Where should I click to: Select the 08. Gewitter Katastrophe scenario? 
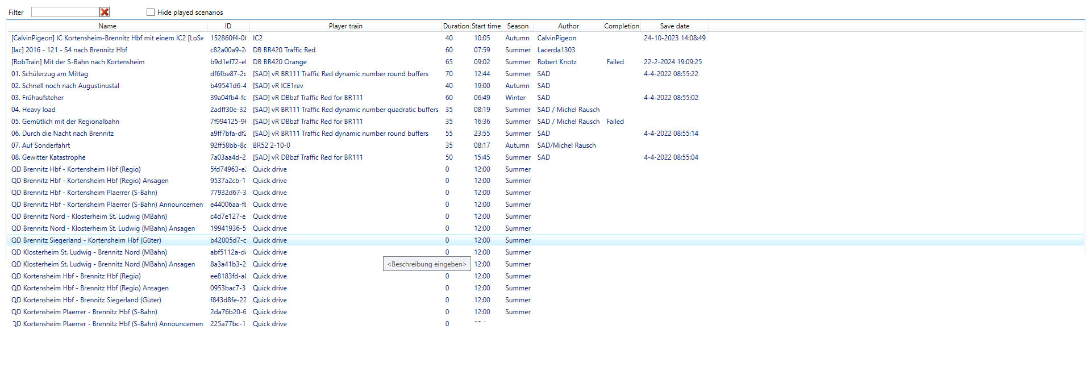click(x=49, y=157)
